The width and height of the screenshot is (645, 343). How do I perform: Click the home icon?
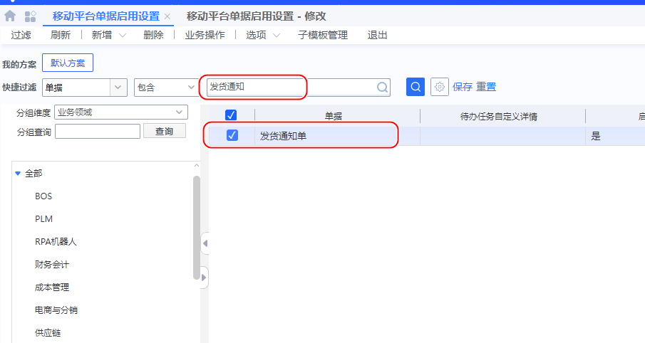pos(10,16)
